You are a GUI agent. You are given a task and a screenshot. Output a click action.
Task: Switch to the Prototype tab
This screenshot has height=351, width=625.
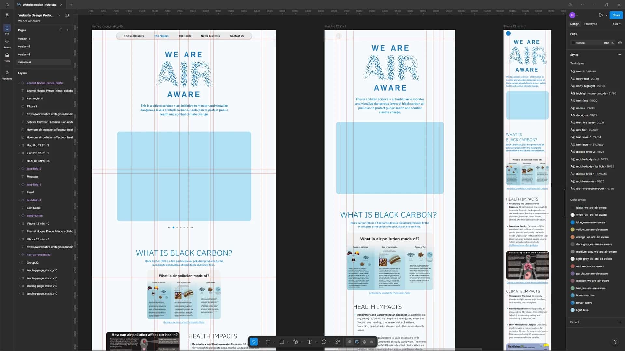[x=590, y=24]
